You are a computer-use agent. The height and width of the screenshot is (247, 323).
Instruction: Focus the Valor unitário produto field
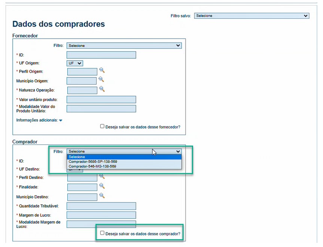[101, 100]
